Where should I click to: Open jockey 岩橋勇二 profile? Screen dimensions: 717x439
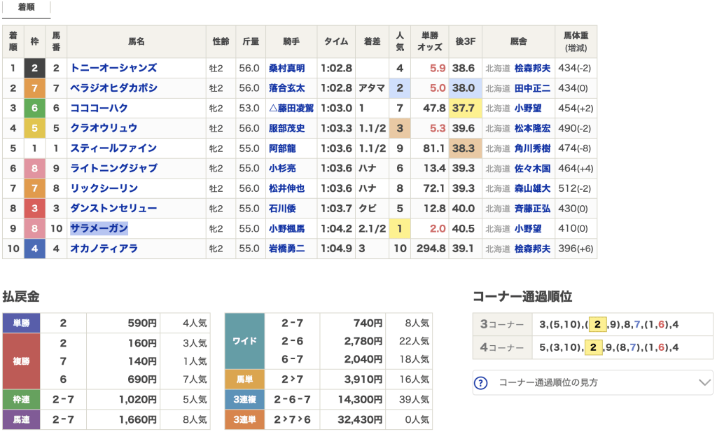tap(286, 249)
